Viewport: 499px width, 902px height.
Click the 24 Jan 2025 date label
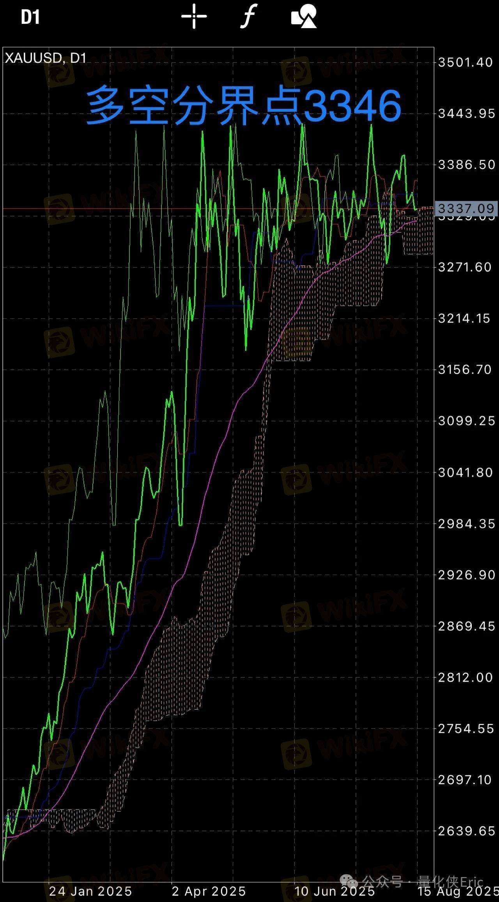[x=90, y=891]
